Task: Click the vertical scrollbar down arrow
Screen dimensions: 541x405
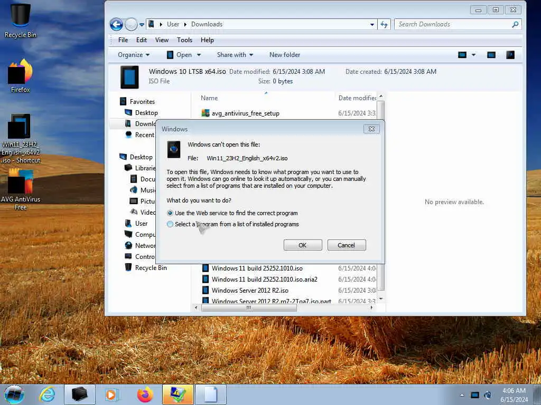Action: click(381, 299)
